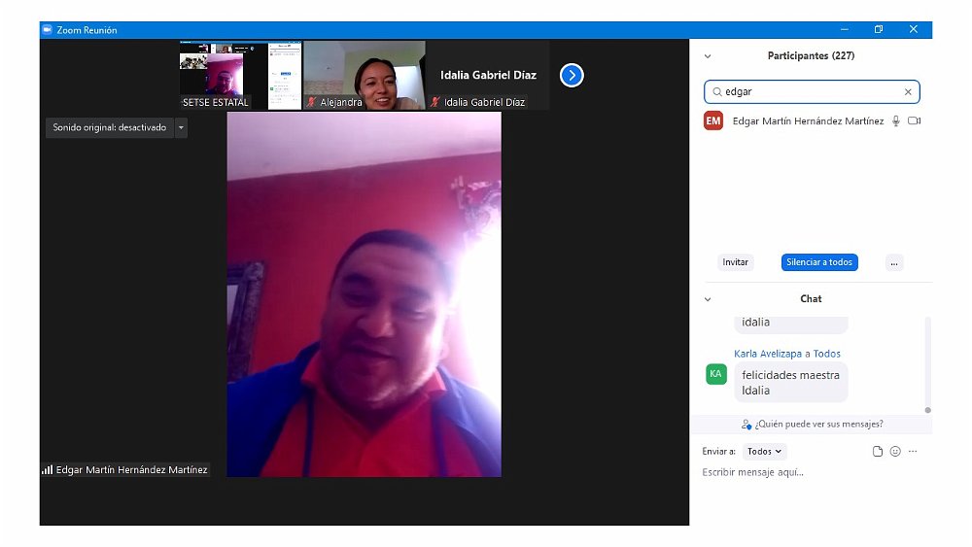Toggle the 'Sonido original: desactivado' button
The width and height of the screenshot is (972, 547).
[109, 127]
